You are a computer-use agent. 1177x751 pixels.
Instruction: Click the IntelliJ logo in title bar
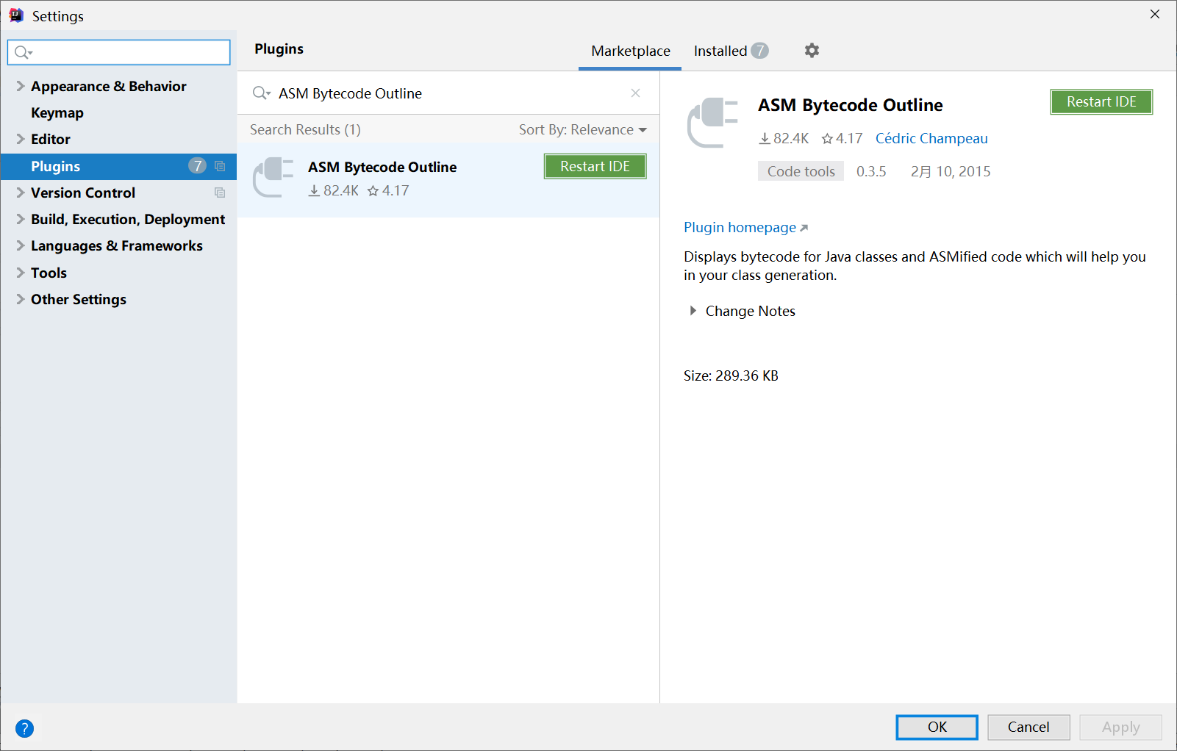(x=16, y=15)
